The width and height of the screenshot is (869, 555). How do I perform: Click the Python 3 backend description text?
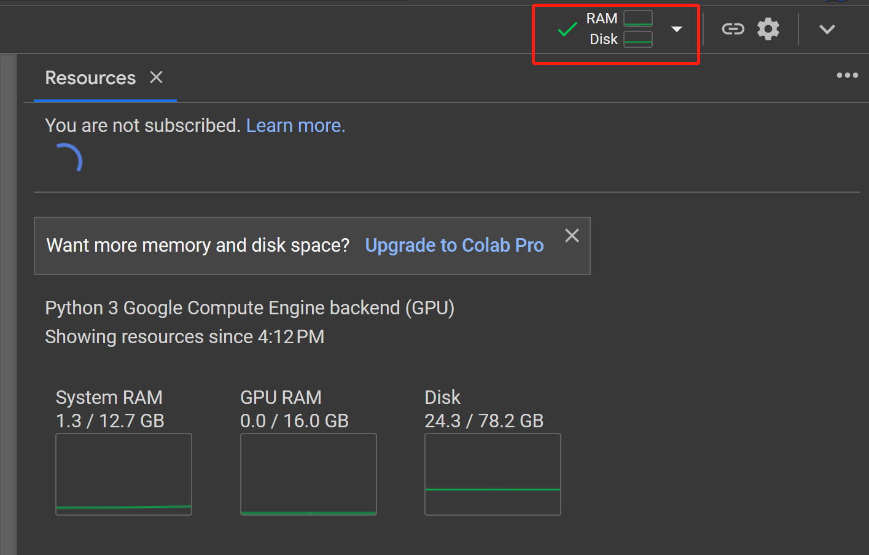[249, 308]
